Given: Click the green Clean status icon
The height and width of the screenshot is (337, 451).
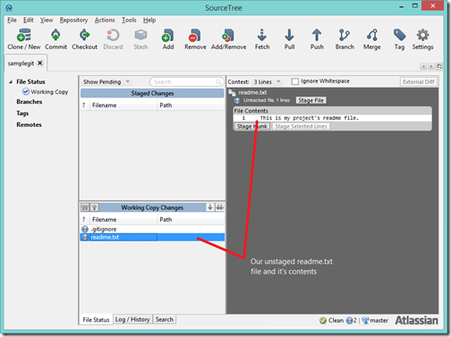Looking at the screenshot, I should click(x=323, y=321).
